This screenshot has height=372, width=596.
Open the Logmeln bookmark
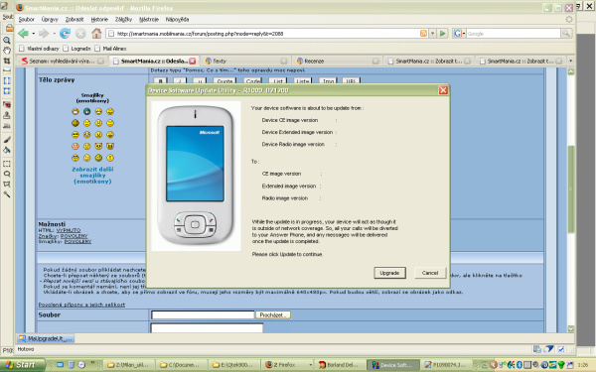coord(77,49)
